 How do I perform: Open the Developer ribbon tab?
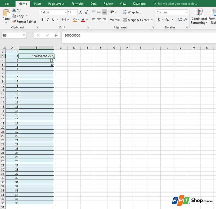140,4
